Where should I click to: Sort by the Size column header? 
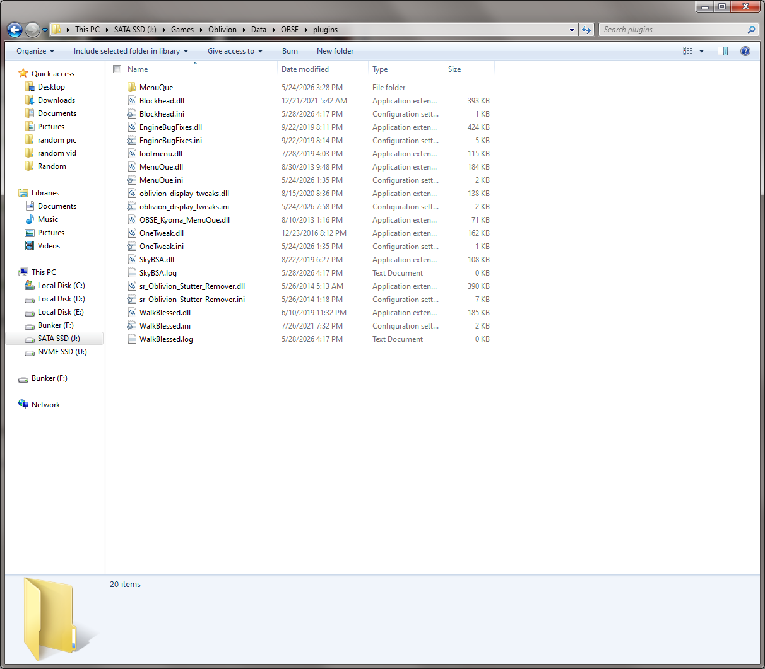[454, 69]
